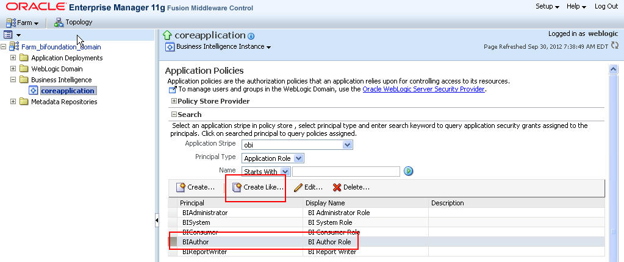The height and width of the screenshot is (262, 624).
Task: Click the coreapplication tree node icon
Action: coord(34,91)
